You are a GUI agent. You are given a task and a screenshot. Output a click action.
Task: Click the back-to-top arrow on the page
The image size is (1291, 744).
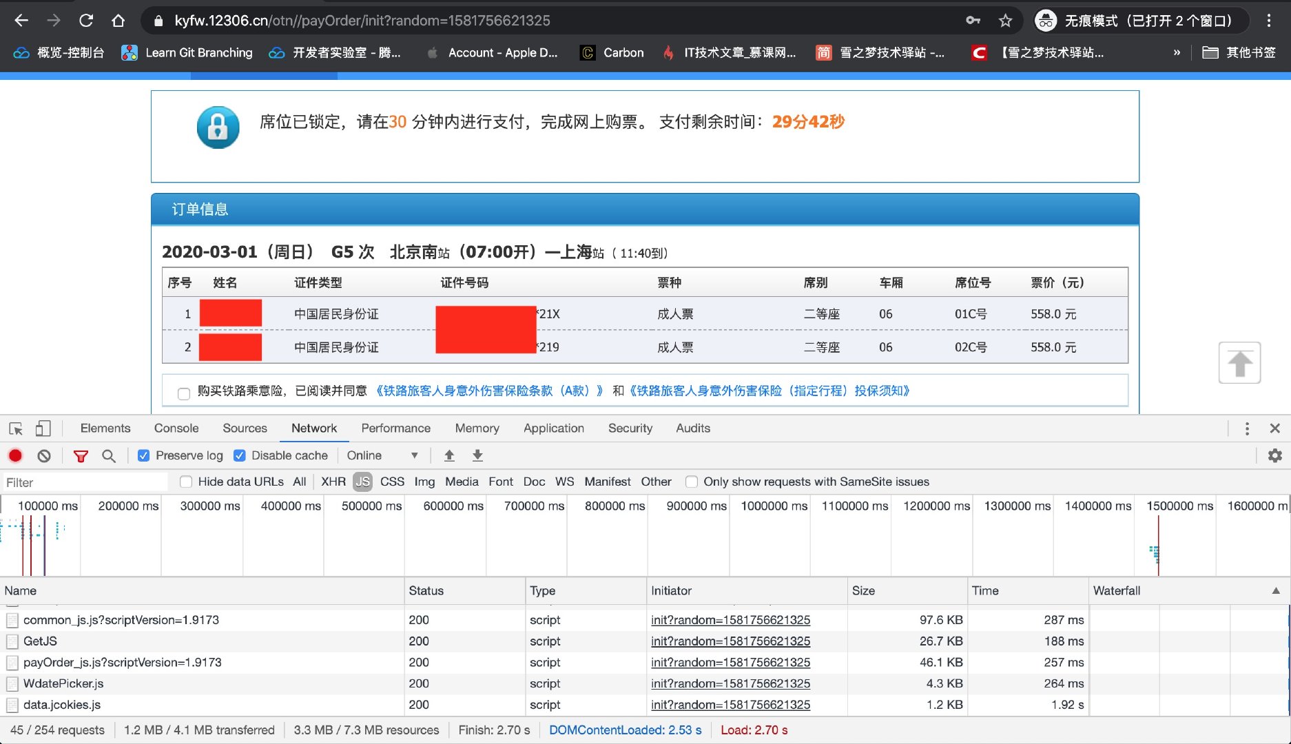tap(1239, 362)
